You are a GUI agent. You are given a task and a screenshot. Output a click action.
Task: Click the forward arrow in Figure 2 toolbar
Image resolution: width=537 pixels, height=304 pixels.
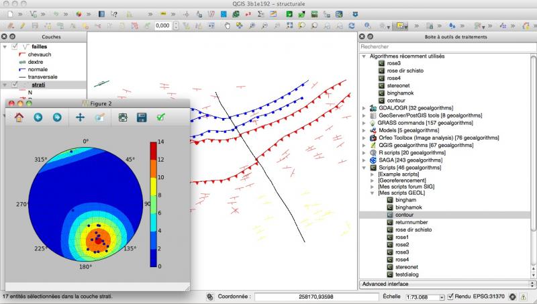[x=57, y=117]
